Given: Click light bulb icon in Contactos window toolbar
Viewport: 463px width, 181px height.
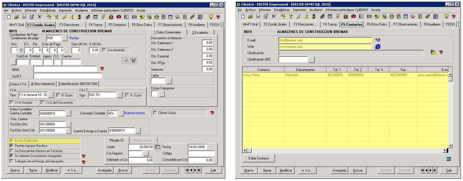Looking at the screenshot, I should [446, 17].
